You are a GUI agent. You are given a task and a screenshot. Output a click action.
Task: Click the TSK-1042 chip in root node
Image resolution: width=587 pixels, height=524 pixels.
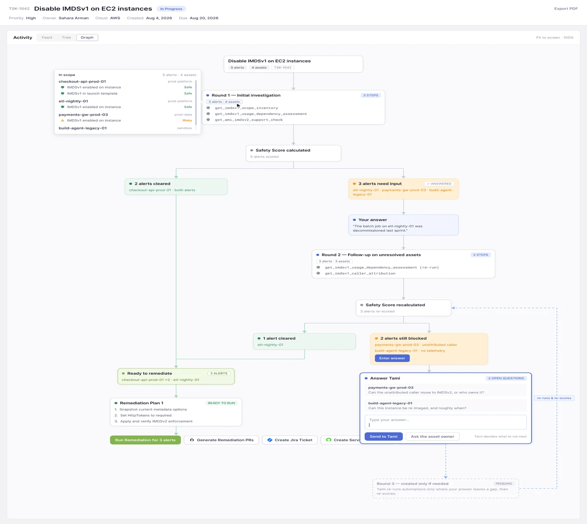tap(283, 68)
